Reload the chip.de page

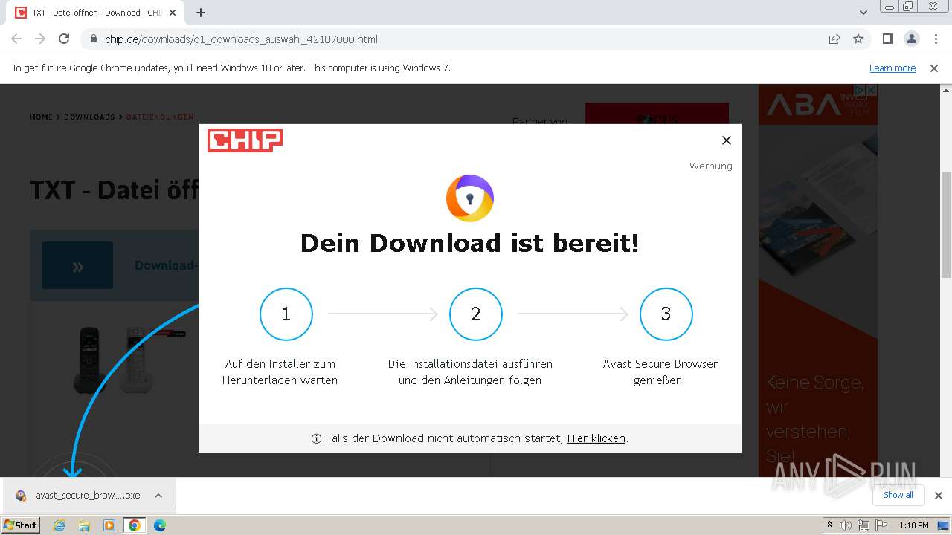64,39
